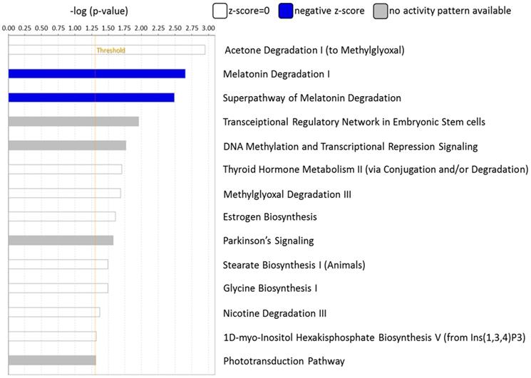Select the blue Superpathway of Melatonin Degradation bar
Image resolution: width=531 pixels, height=378 pixels.
coord(91,98)
